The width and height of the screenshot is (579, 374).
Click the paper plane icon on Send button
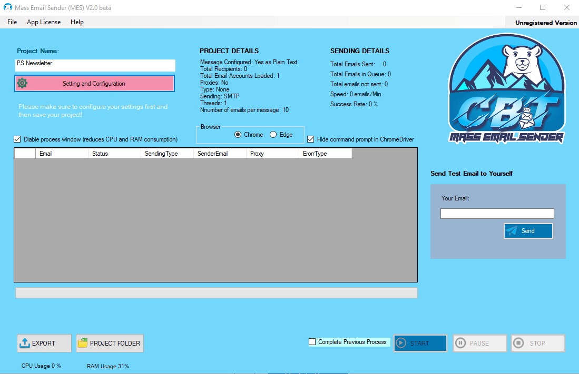512,230
